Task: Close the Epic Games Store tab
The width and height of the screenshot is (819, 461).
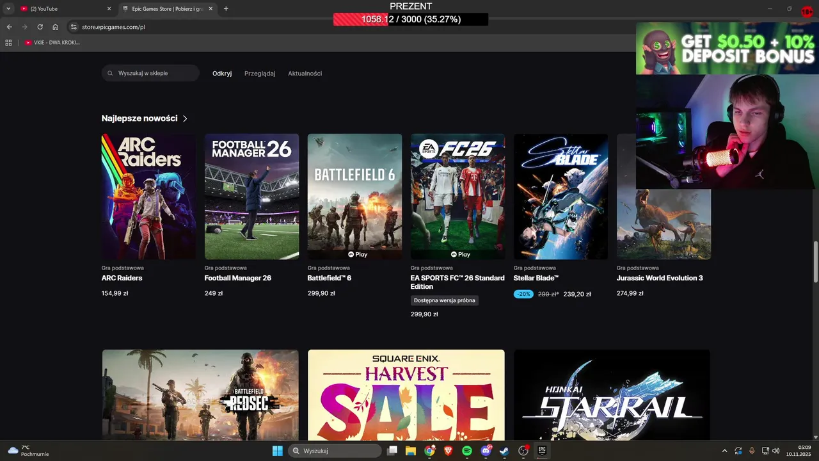Action: coord(212,9)
